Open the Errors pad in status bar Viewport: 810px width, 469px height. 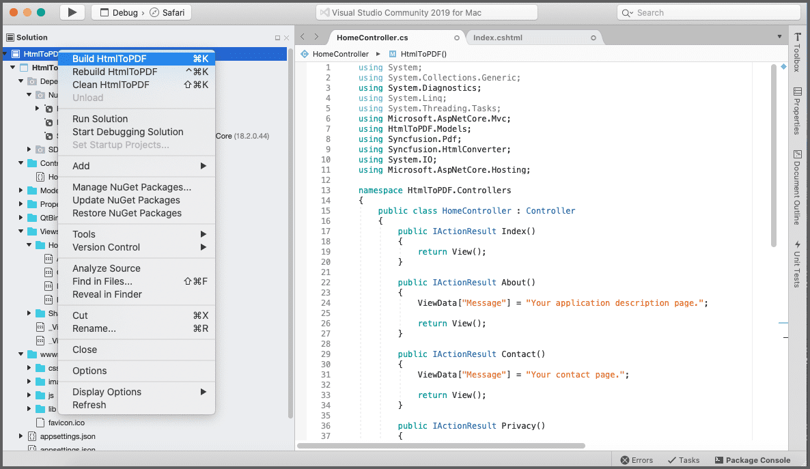[x=637, y=460]
